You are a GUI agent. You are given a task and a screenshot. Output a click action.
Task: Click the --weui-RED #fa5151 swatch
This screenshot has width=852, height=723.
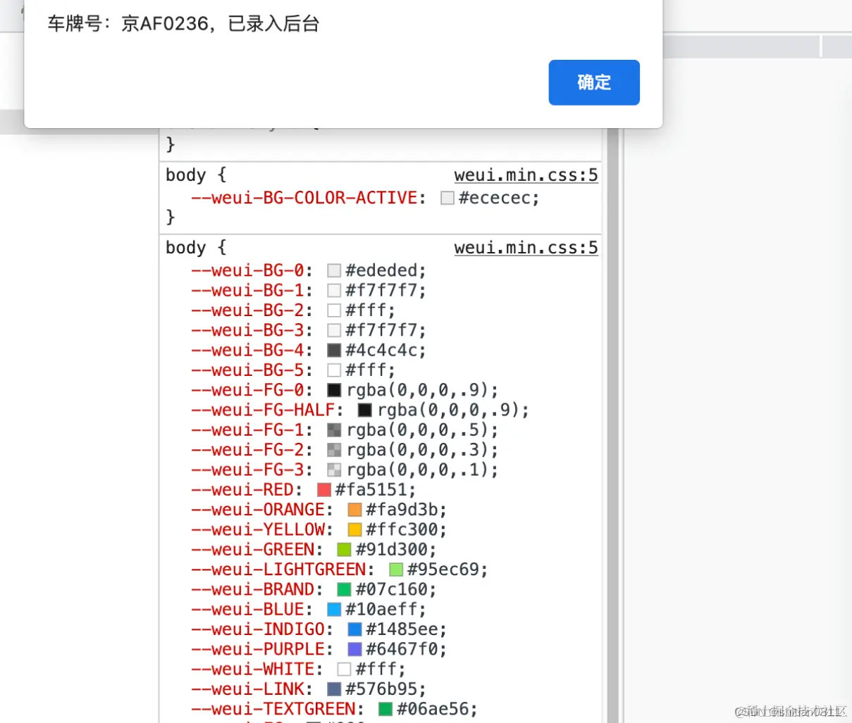324,490
